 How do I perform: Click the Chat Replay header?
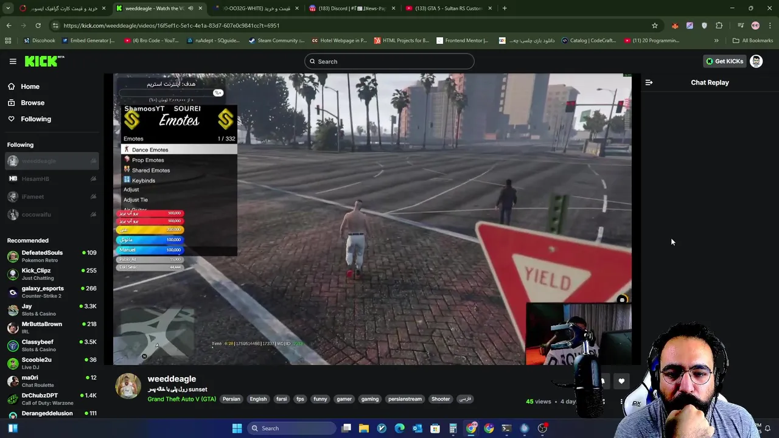710,82
